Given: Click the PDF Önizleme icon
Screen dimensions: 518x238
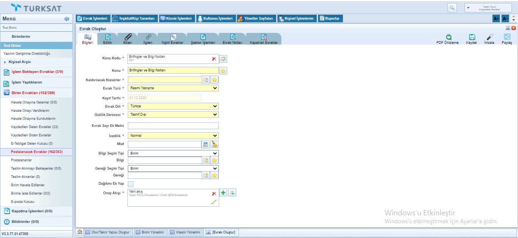Looking at the screenshot, I should 447,37.
